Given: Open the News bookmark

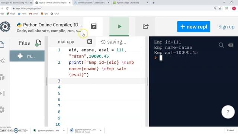Looking at the screenshot, I should [x=22, y=14].
